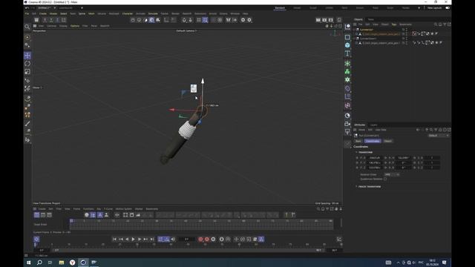Click the highlighted grid snap icon in top toolbar
The width and height of the screenshot is (475, 267).
pos(205,20)
